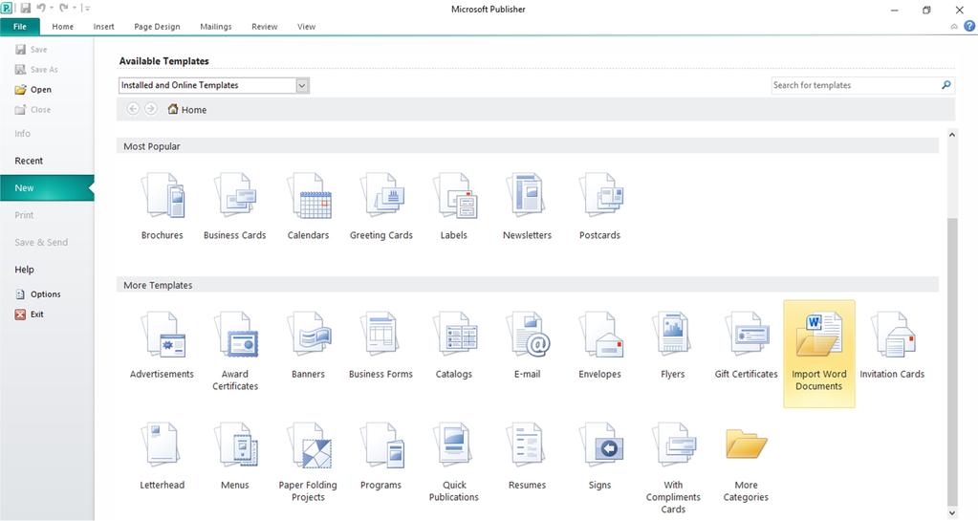Open the Business Cards templates

pos(235,206)
